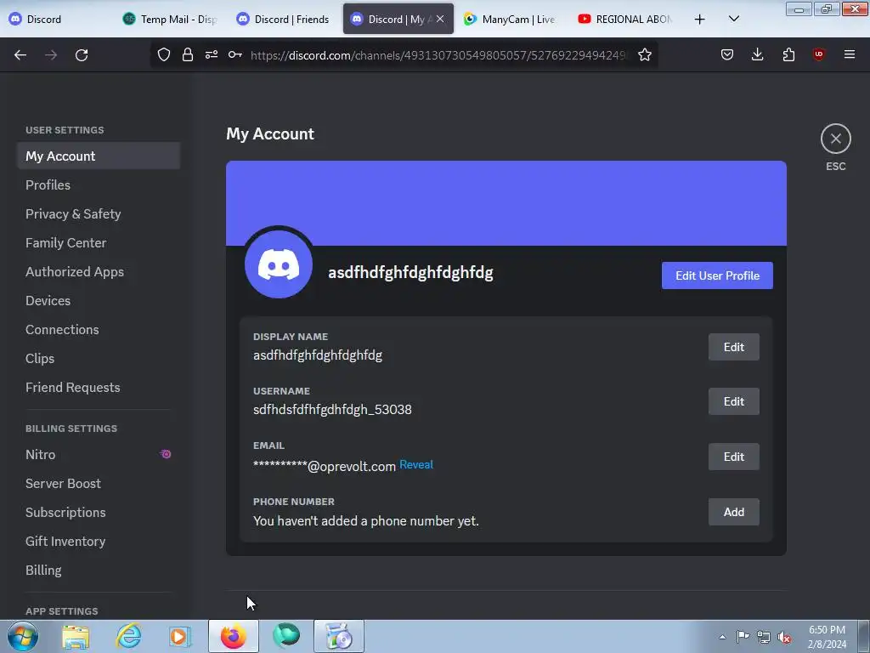Open site permissions icon in address bar
Screen dimensions: 870x653
pyautogui.click(x=212, y=54)
